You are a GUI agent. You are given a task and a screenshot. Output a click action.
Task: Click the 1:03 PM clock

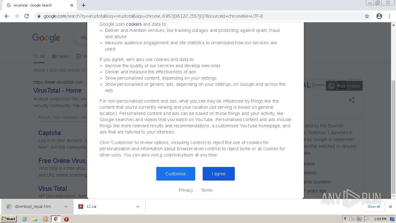pos(380,219)
